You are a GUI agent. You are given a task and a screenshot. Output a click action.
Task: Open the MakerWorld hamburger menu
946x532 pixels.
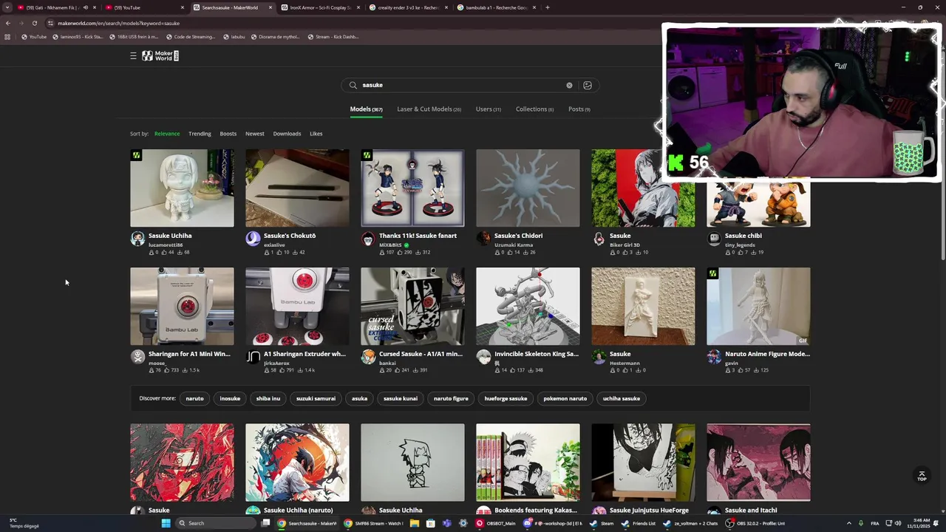tap(133, 55)
